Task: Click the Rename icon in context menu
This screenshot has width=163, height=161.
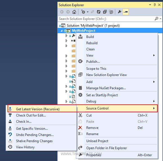Action: coord(80,134)
